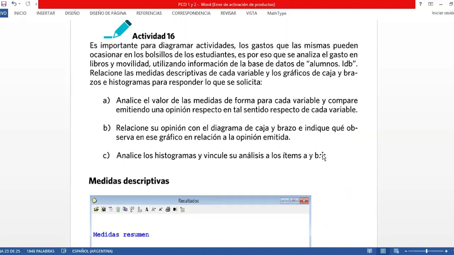Image resolution: width=454 pixels, height=255 pixels.
Task: Switch to Web Layout view icon
Action: pyautogui.click(x=397, y=251)
